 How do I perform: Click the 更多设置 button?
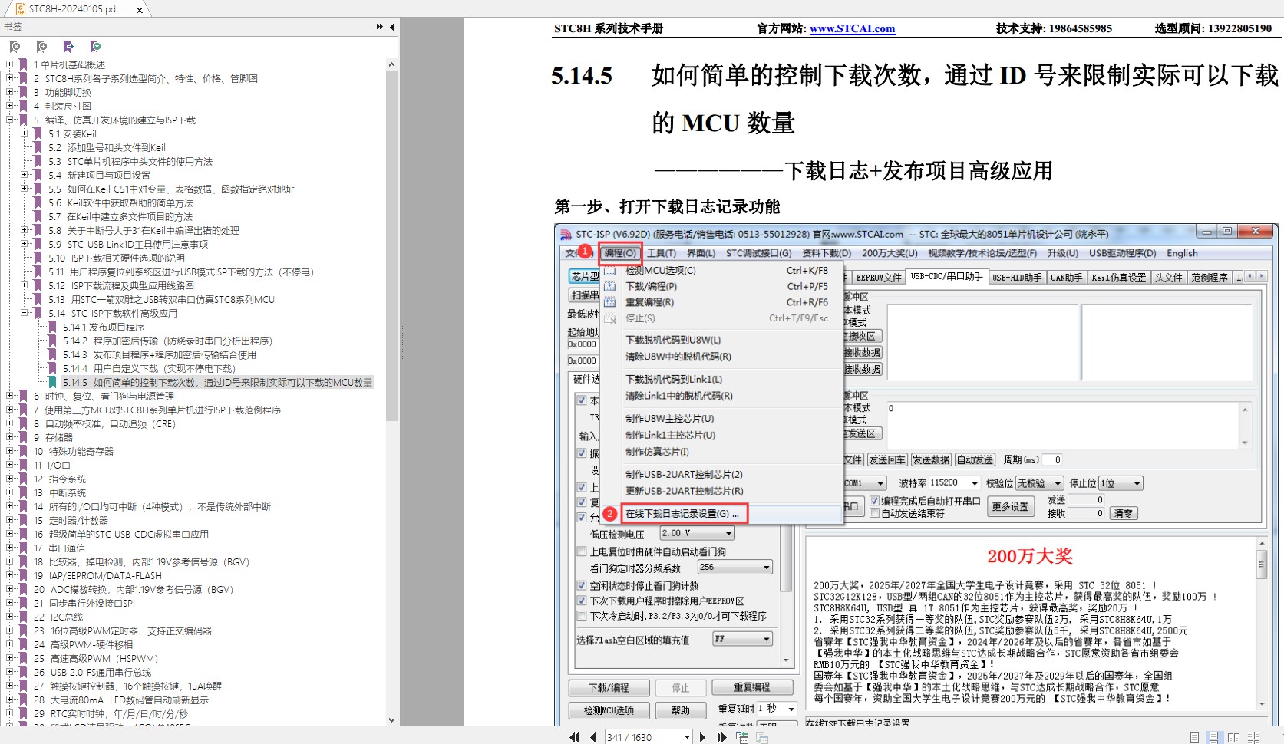1010,506
